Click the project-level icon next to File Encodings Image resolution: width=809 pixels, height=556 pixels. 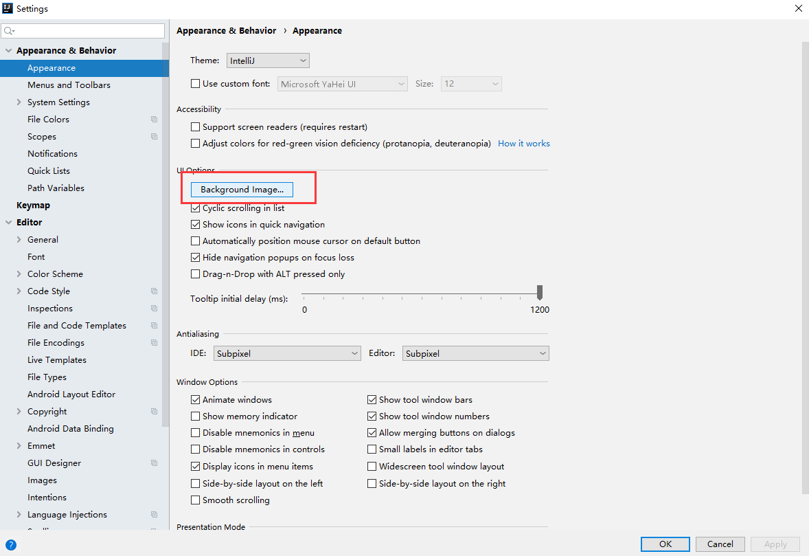[154, 342]
